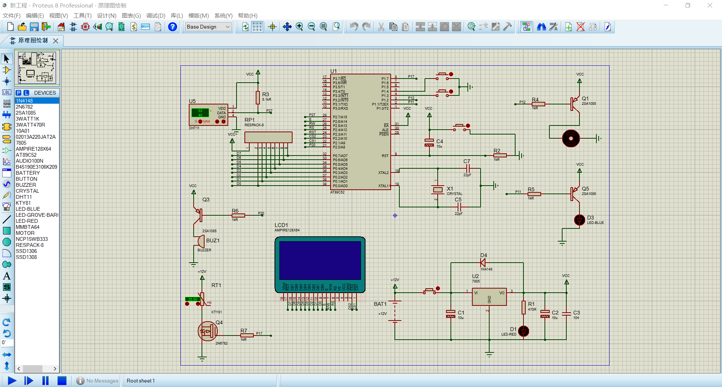
Task: Select BUZZER in the devices list
Action: 37,185
